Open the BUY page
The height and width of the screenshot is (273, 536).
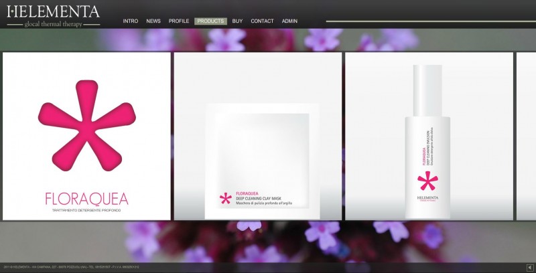pos(237,21)
